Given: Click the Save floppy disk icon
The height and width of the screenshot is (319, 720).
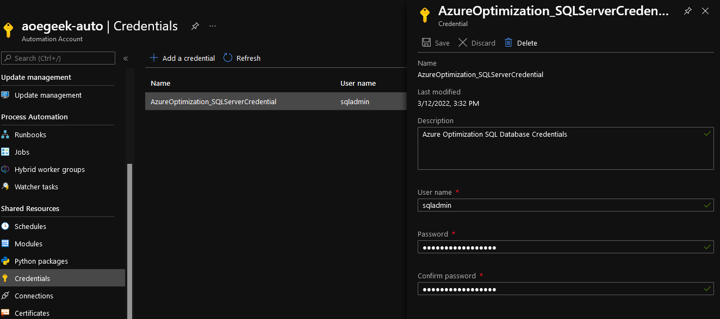Looking at the screenshot, I should click(427, 43).
